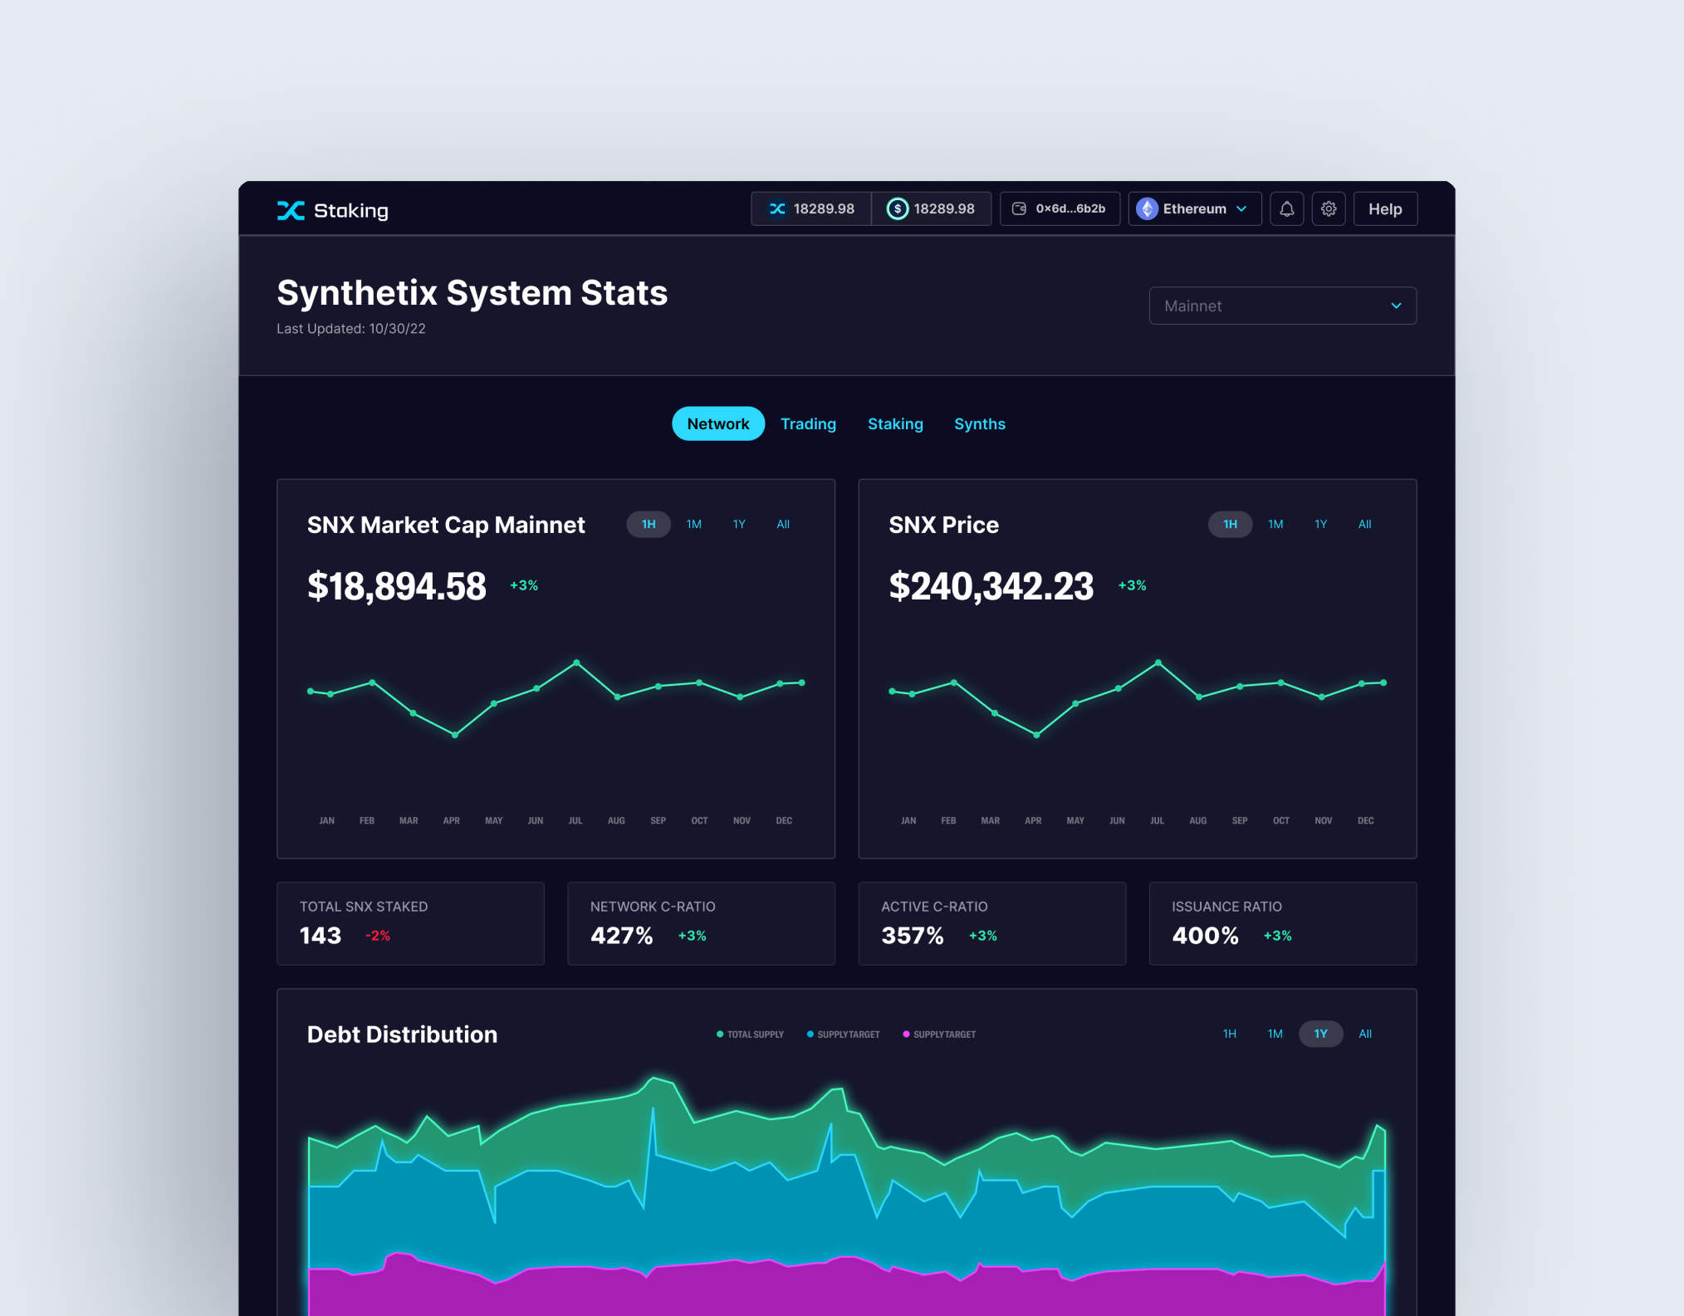Click the Staking brand title text
This screenshot has height=1316, width=1684.
[x=351, y=211]
